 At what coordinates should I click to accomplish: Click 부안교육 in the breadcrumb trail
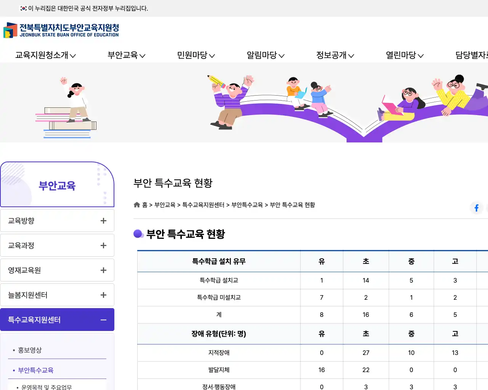tap(165, 205)
